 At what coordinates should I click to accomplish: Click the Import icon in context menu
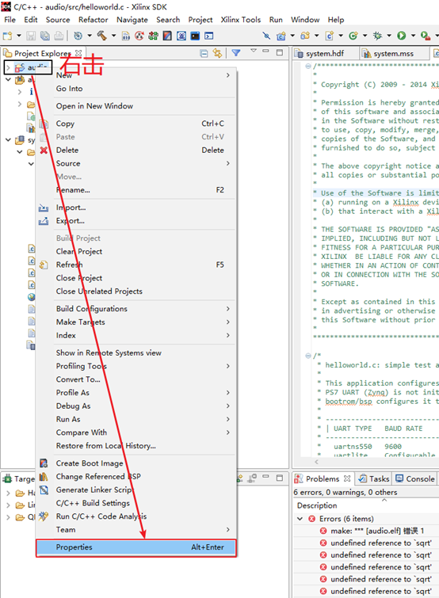click(x=44, y=208)
